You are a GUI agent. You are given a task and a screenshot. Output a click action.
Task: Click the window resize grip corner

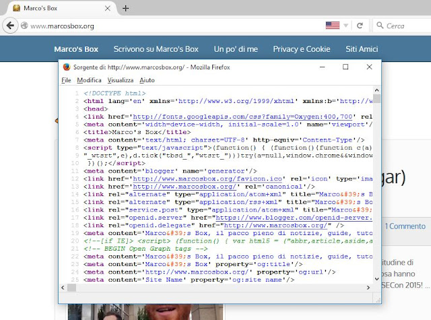(378, 300)
